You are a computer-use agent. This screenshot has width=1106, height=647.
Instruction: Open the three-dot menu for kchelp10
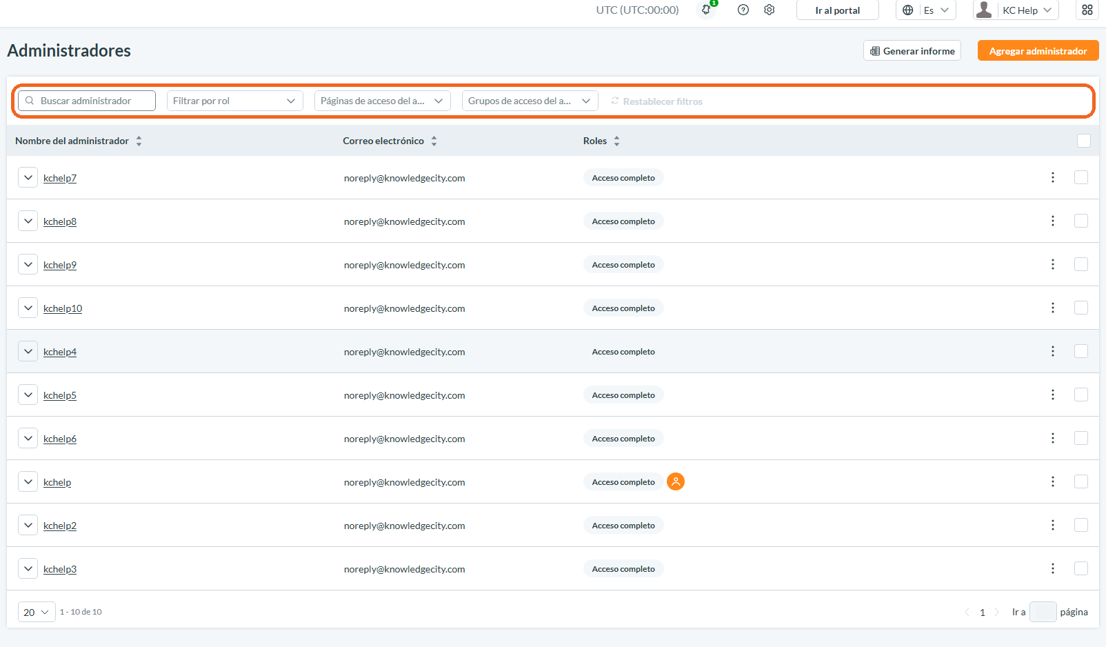1053,308
